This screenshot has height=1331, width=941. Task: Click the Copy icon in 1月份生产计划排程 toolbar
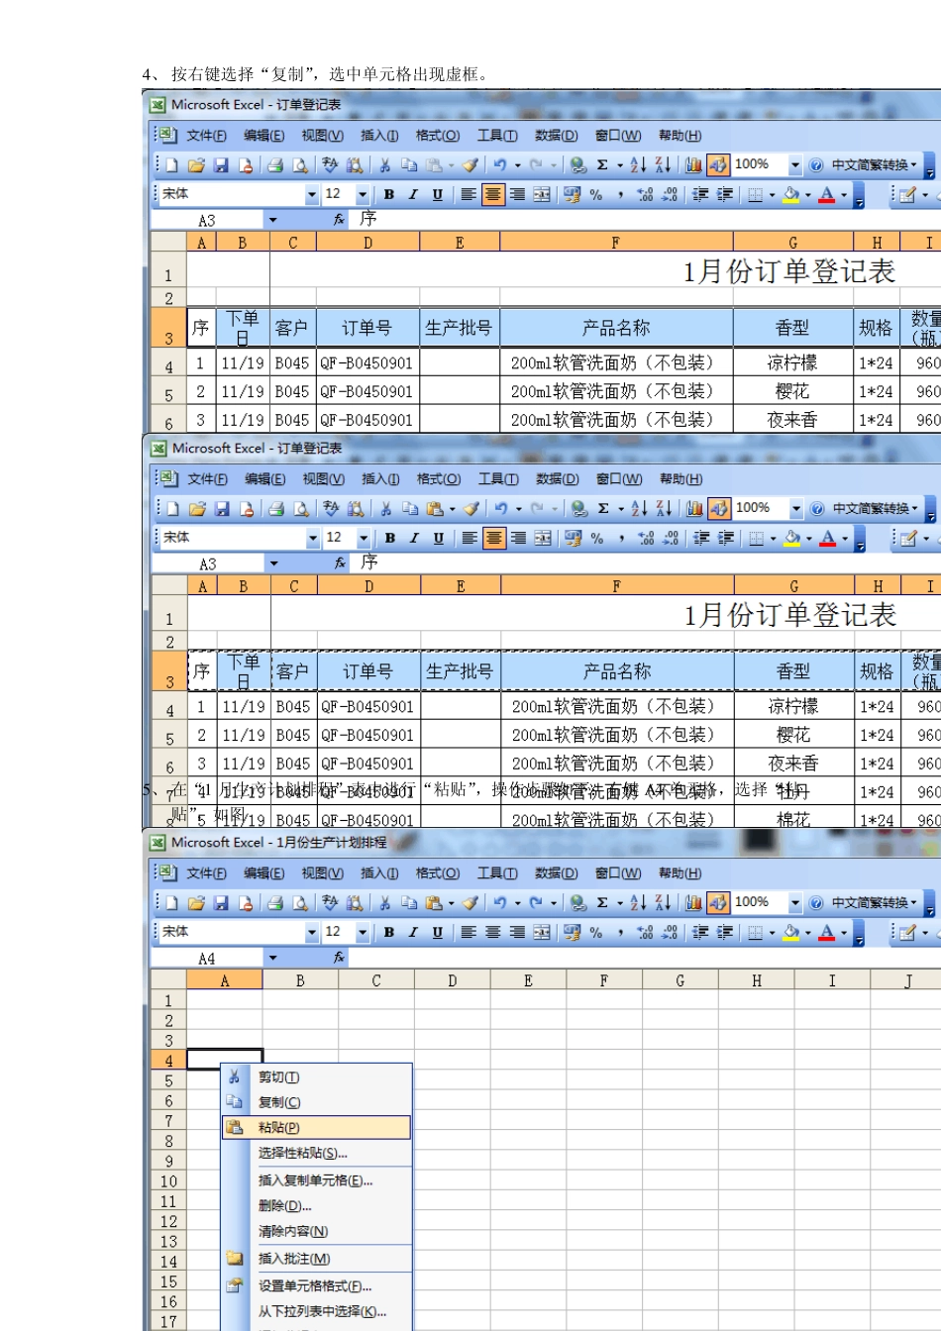(408, 902)
